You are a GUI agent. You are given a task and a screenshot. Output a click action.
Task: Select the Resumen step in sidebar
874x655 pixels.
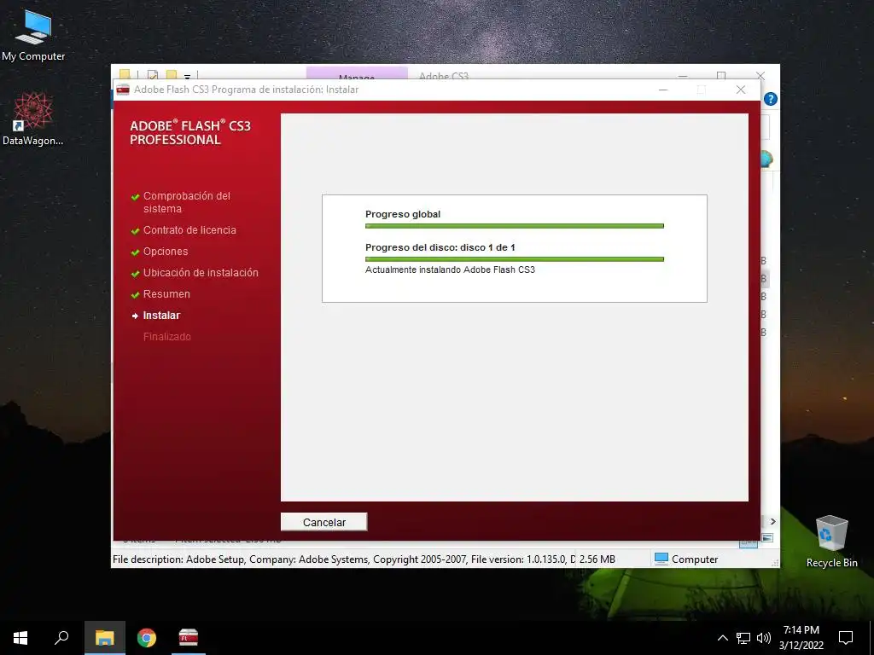pos(166,294)
